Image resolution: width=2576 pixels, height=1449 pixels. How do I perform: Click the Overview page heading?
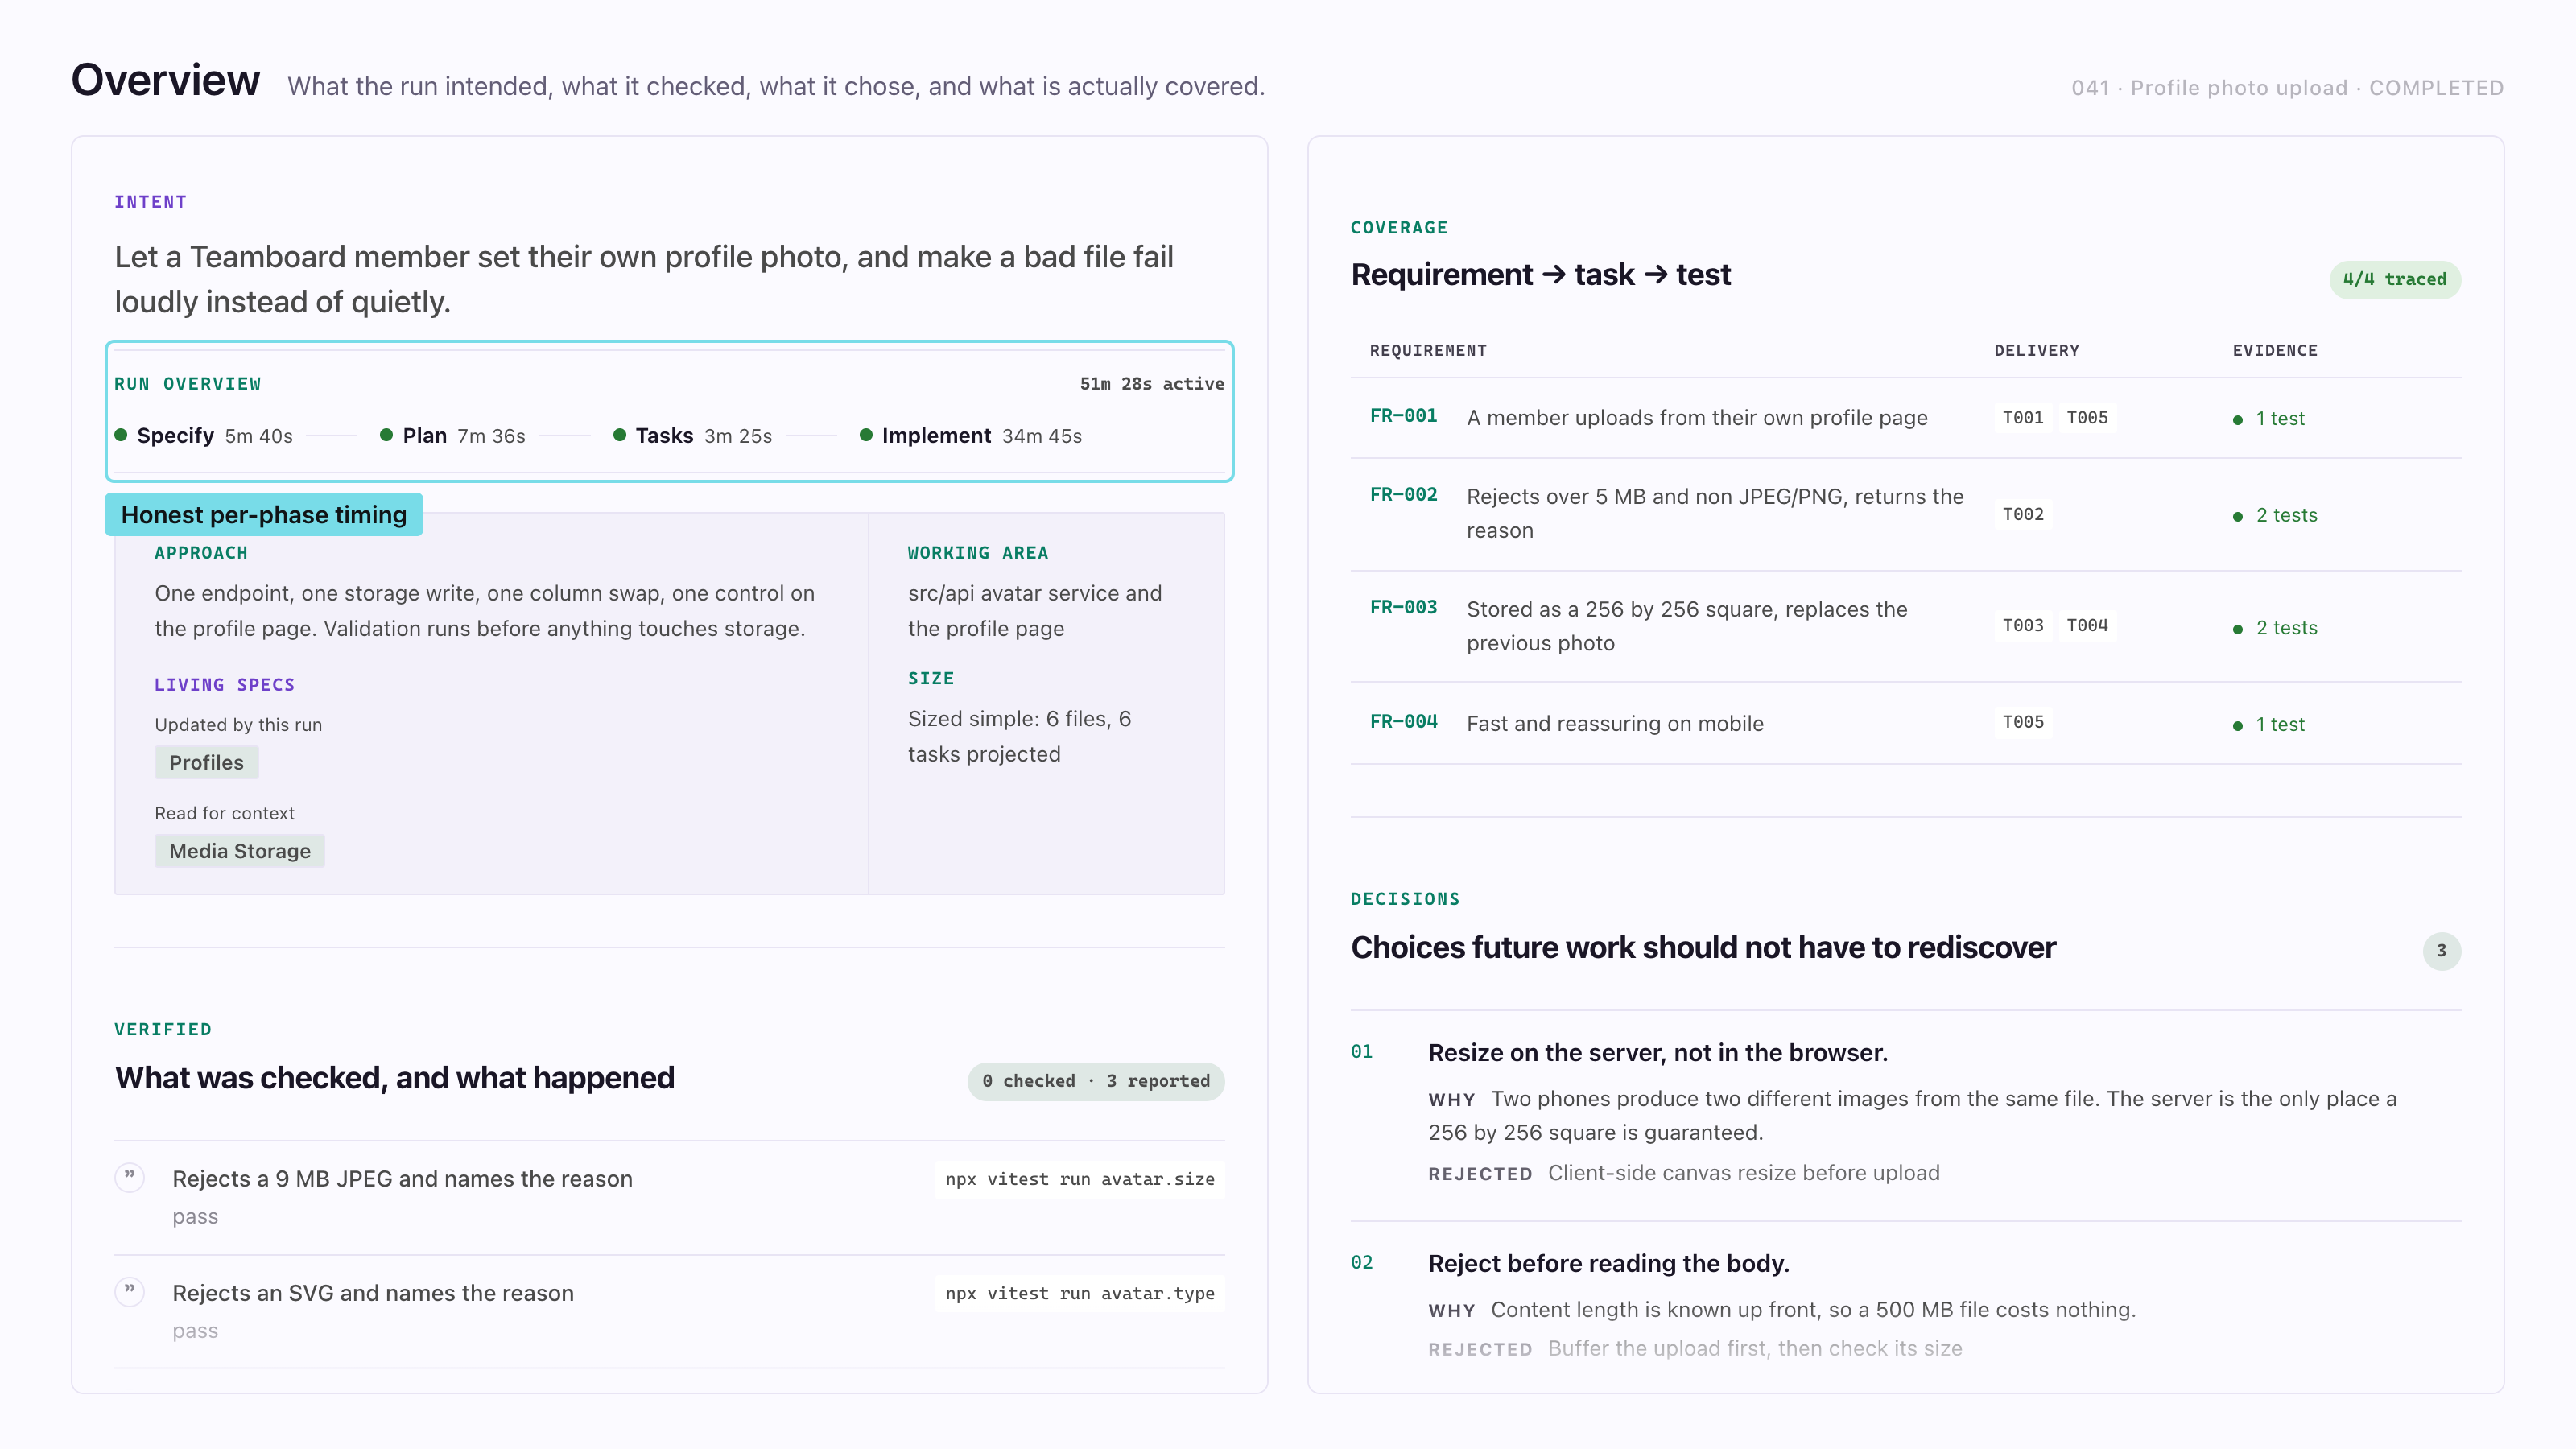[x=166, y=80]
